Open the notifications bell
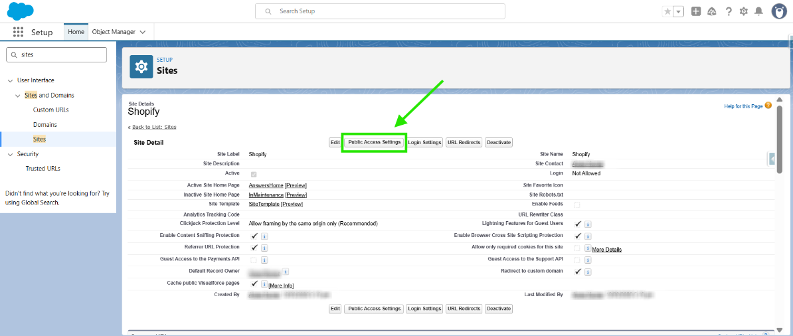The height and width of the screenshot is (336, 793). click(758, 11)
